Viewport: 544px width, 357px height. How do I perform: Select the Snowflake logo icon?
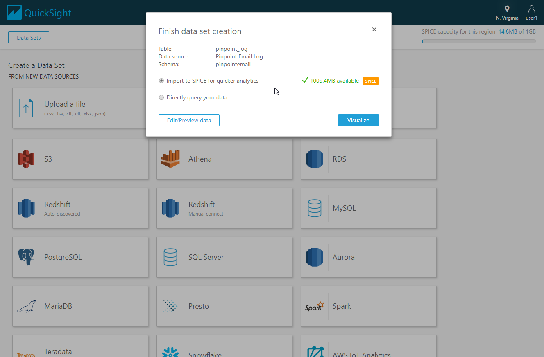pos(170,352)
